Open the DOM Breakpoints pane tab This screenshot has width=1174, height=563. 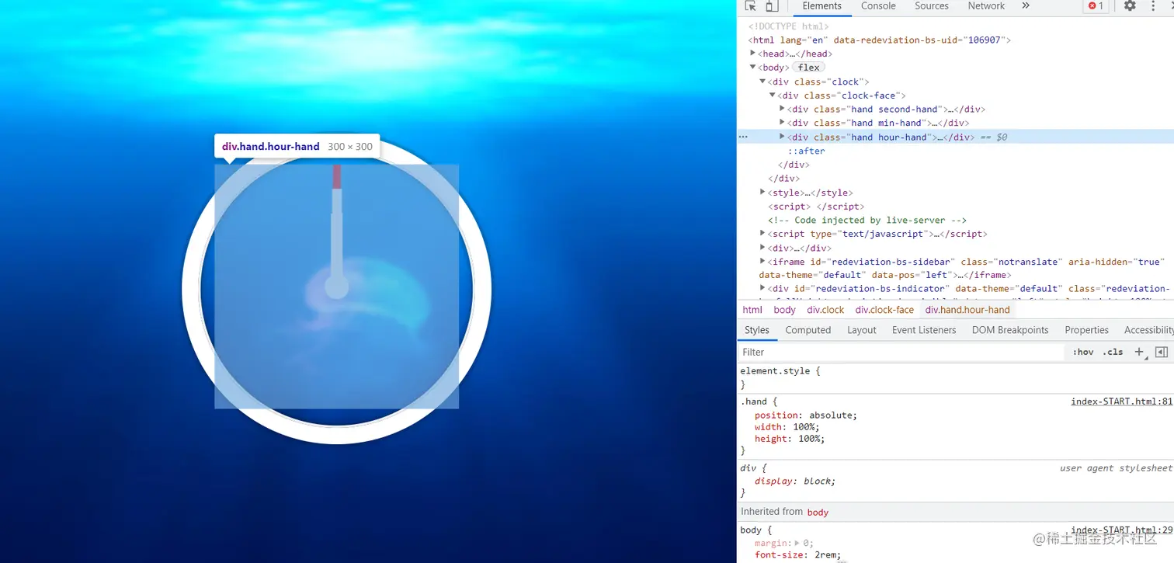[x=1010, y=330]
